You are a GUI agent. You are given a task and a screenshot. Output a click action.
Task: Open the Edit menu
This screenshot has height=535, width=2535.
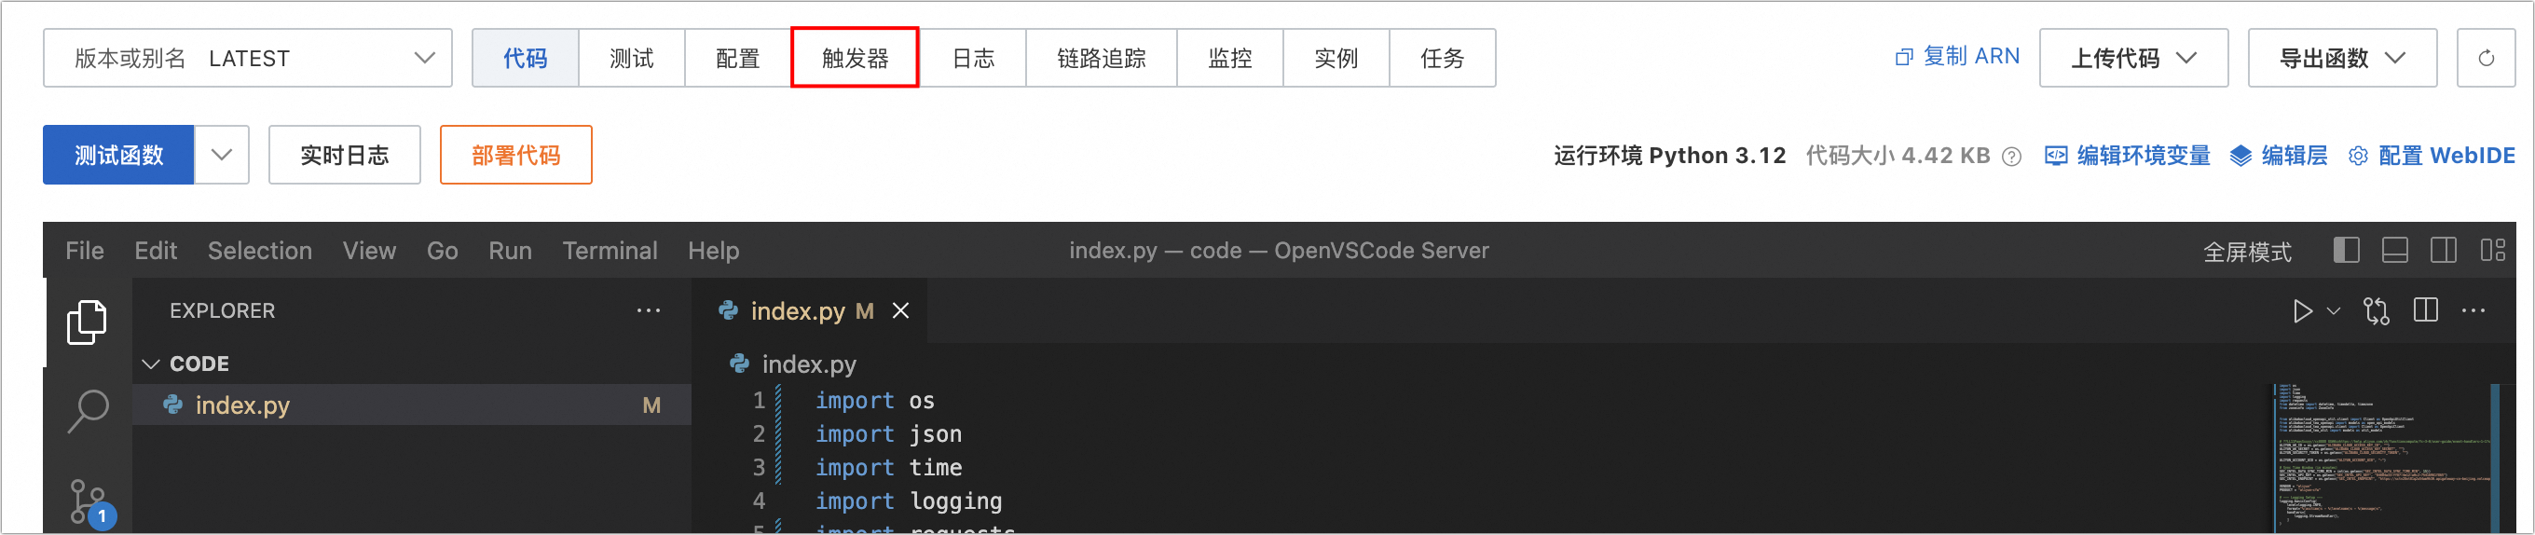coord(156,251)
